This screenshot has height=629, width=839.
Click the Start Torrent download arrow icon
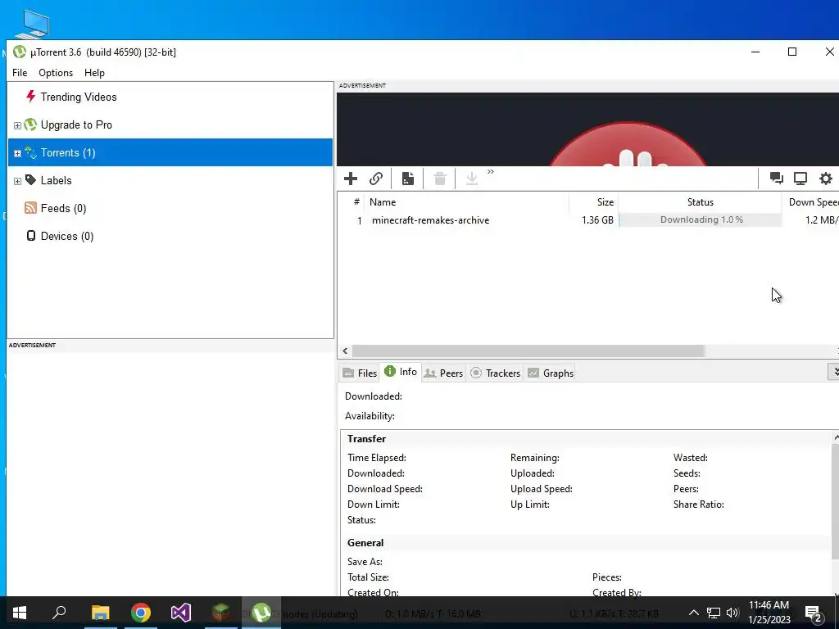point(471,178)
